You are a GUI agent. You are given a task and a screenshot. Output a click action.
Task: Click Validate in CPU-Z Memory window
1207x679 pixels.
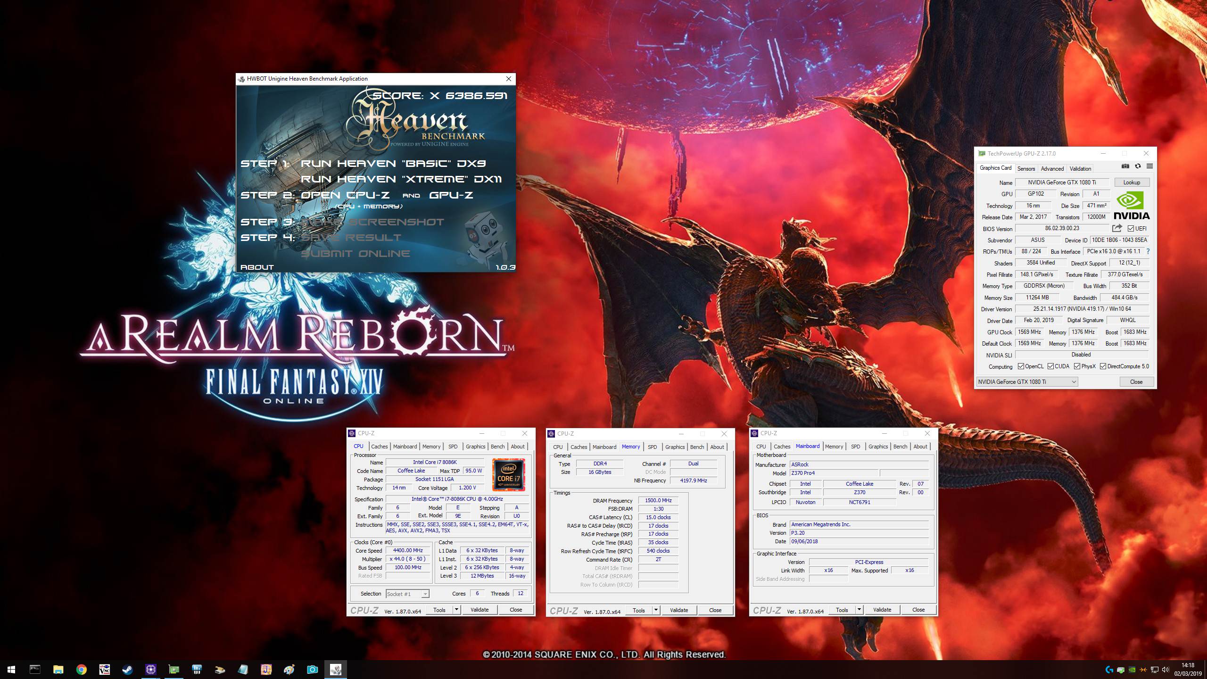(679, 610)
